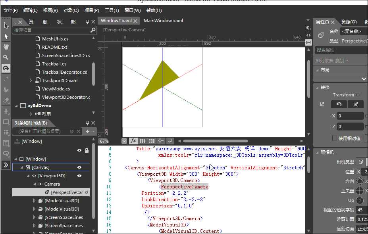Click the 方向 direction dial control
The image size is (368, 234).
click(360, 181)
